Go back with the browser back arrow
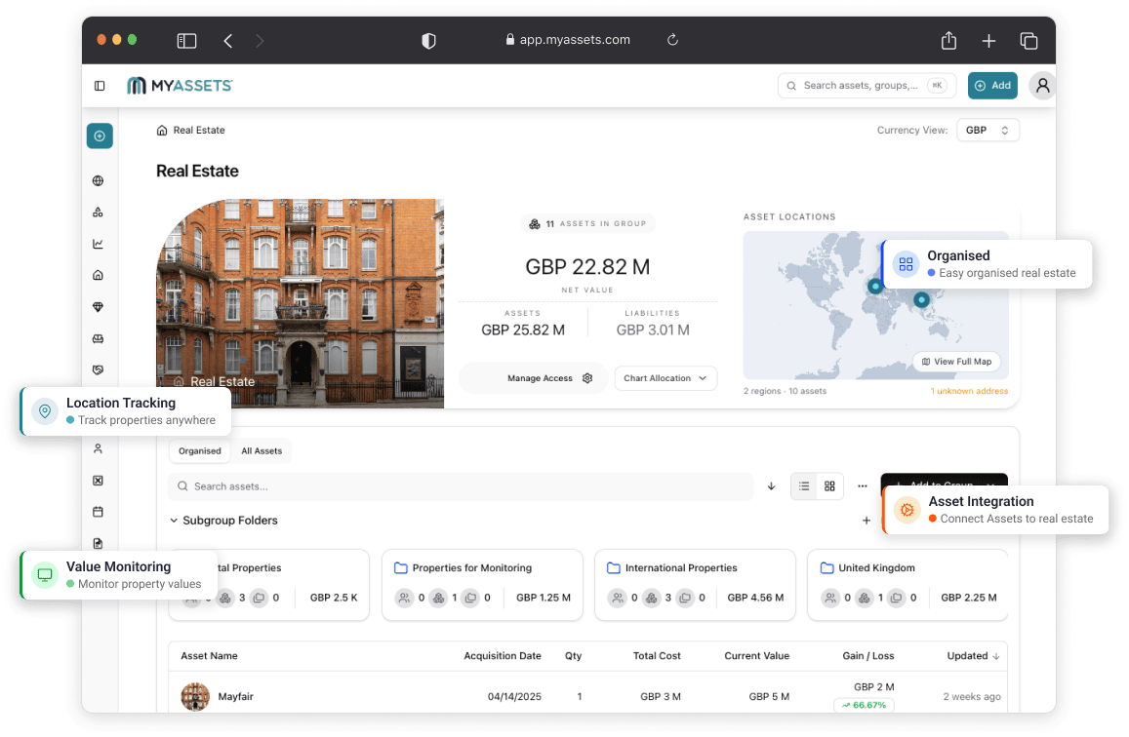1129x737 pixels. (228, 41)
